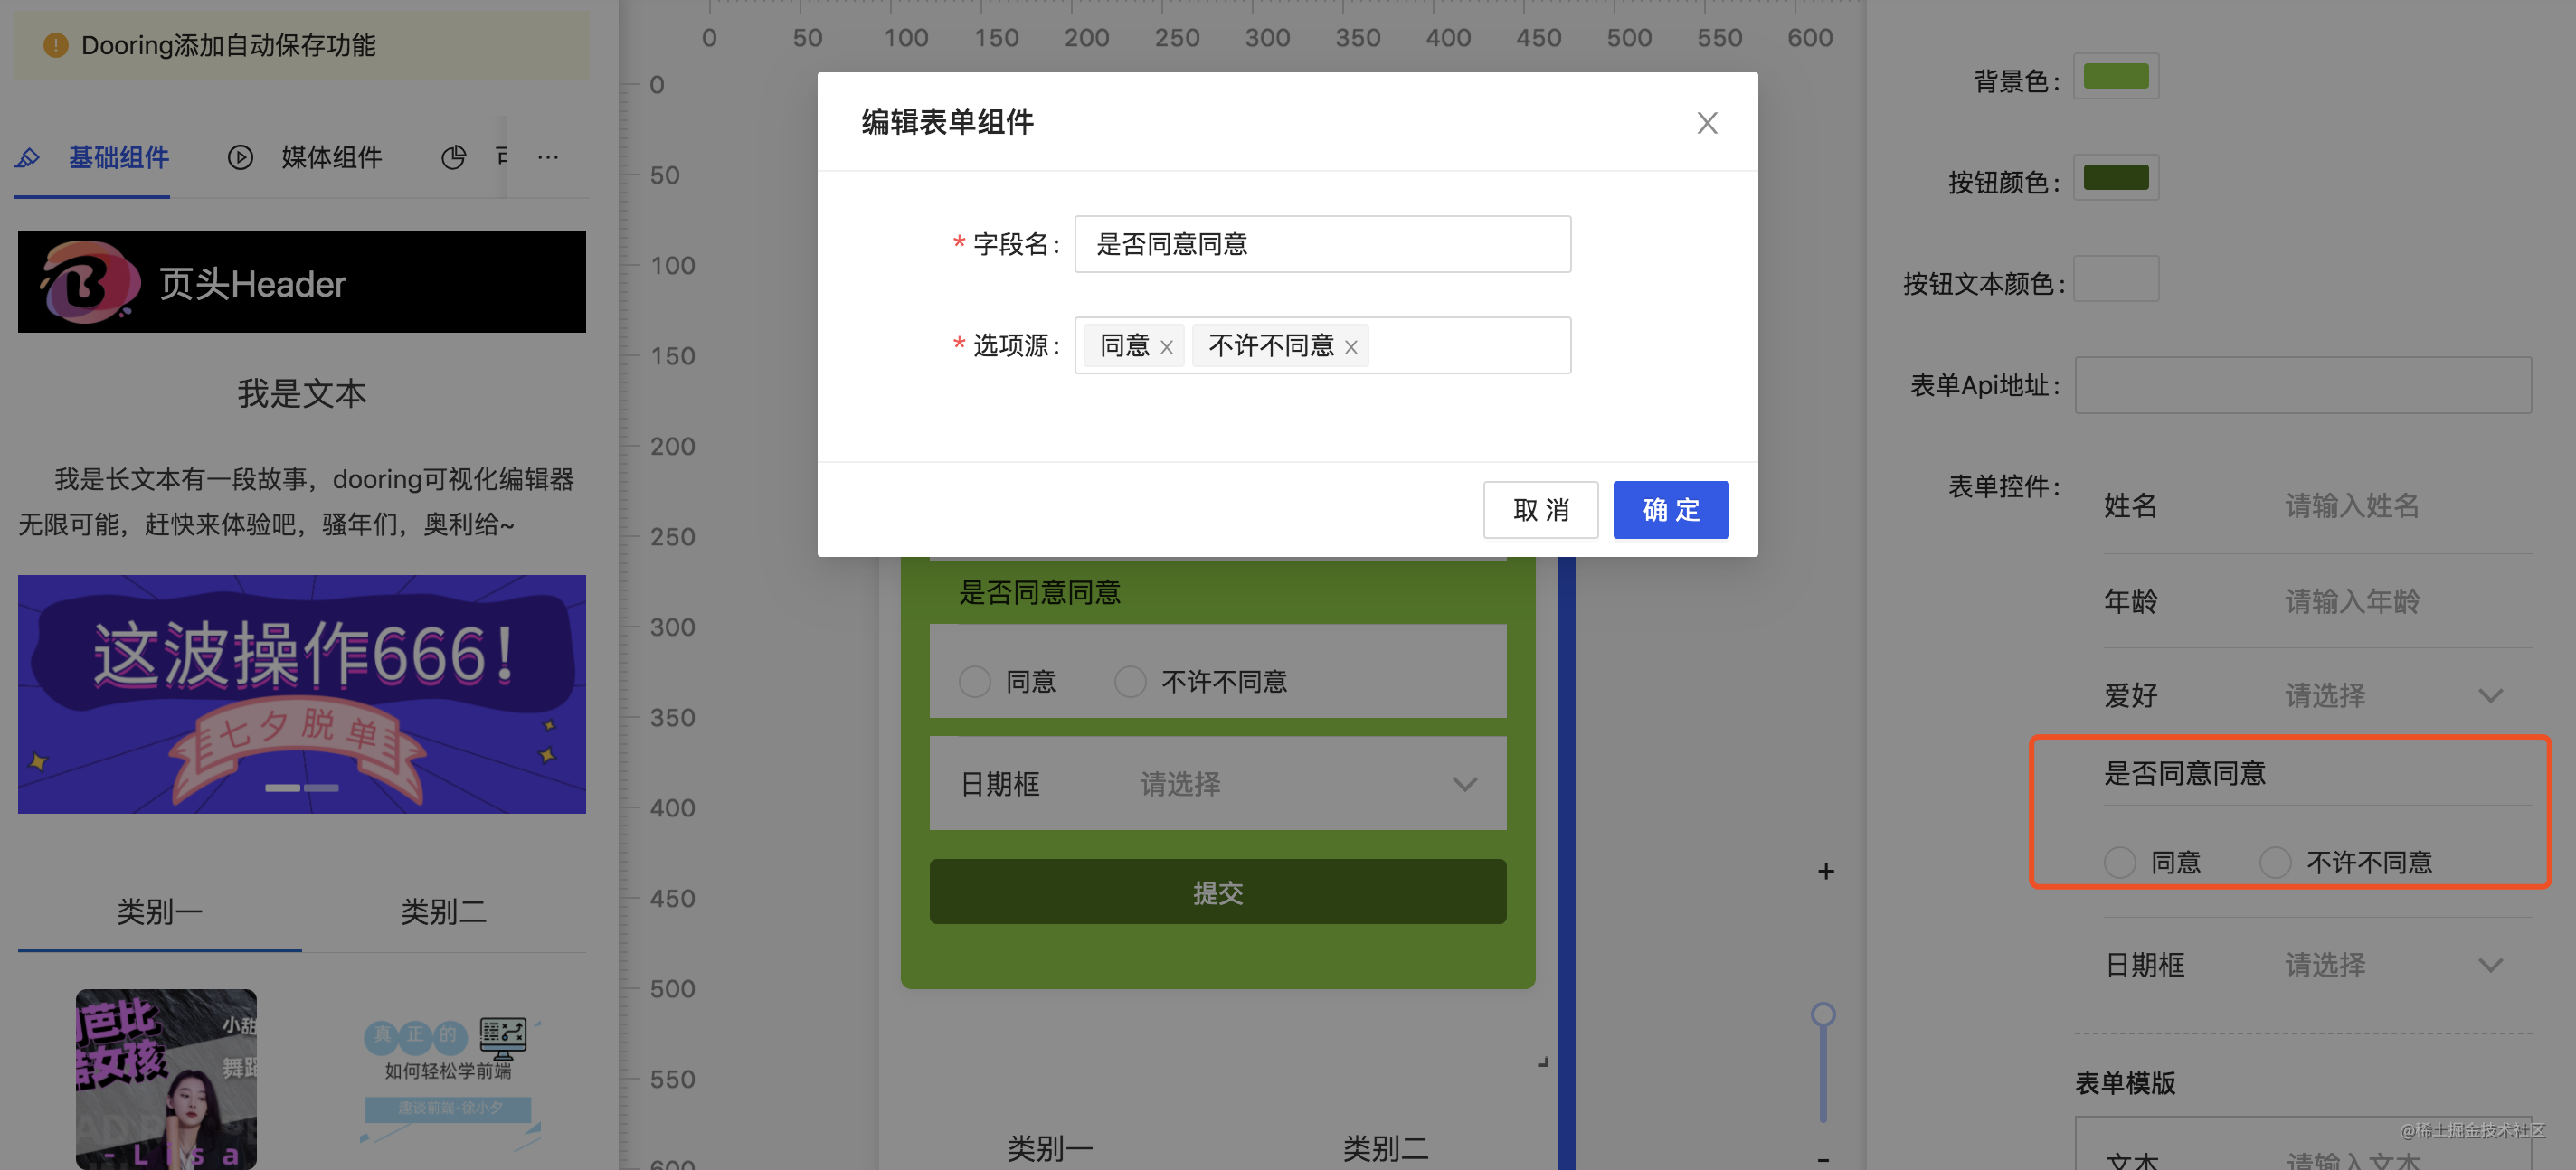Click the canvas zoom slider handle
This screenshot has height=1170, width=2576.
[x=1823, y=1015]
